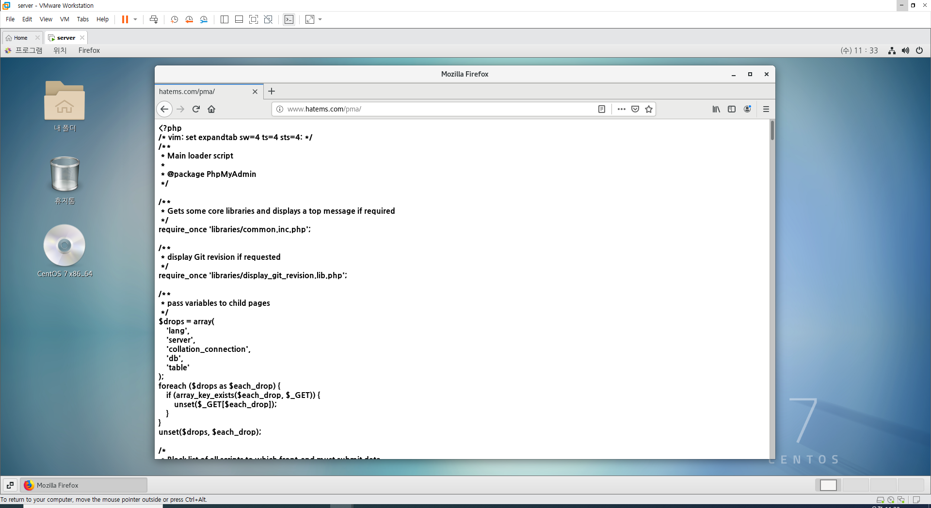Switch to the second workspace
The width and height of the screenshot is (931, 508).
(856, 485)
